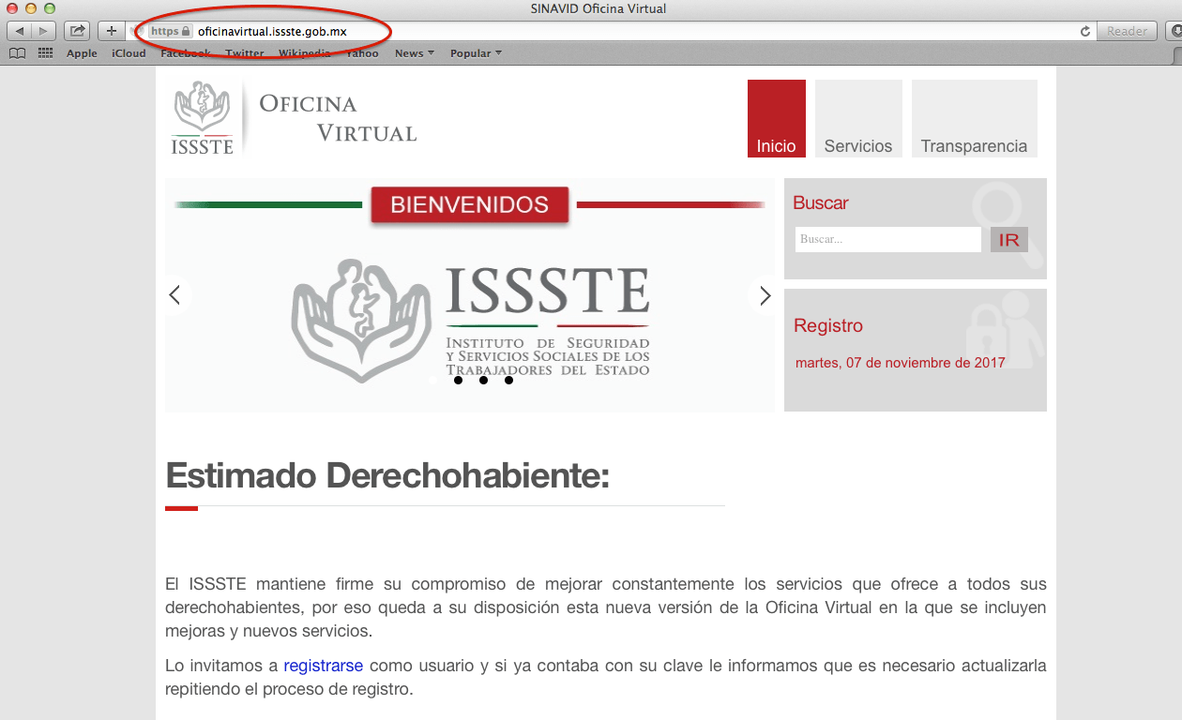
Task: Open the Share menu icon
Action: (x=77, y=31)
